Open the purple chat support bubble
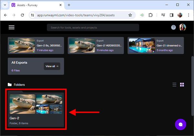The image size is (194, 136). (x=180, y=124)
